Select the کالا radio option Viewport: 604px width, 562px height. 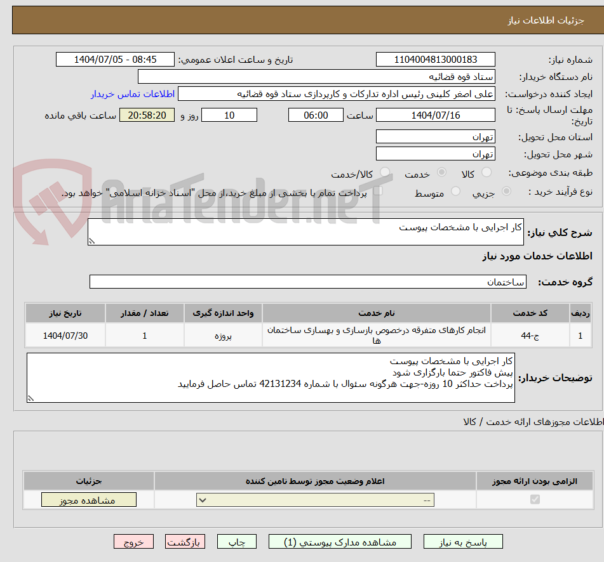tap(486, 172)
